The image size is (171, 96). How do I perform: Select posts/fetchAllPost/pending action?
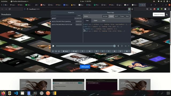[67, 21]
